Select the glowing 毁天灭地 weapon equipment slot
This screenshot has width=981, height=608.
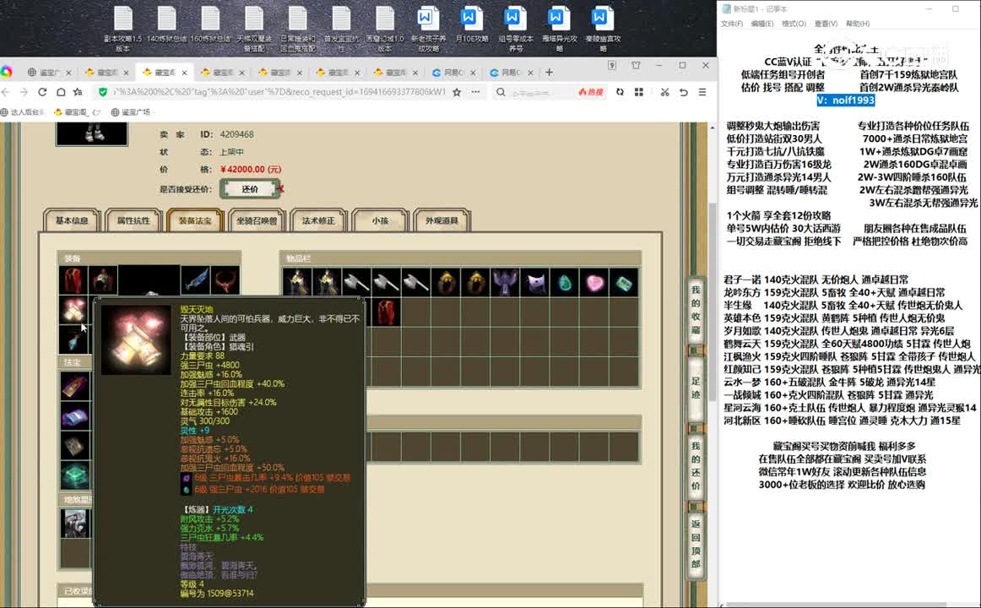coord(73,310)
